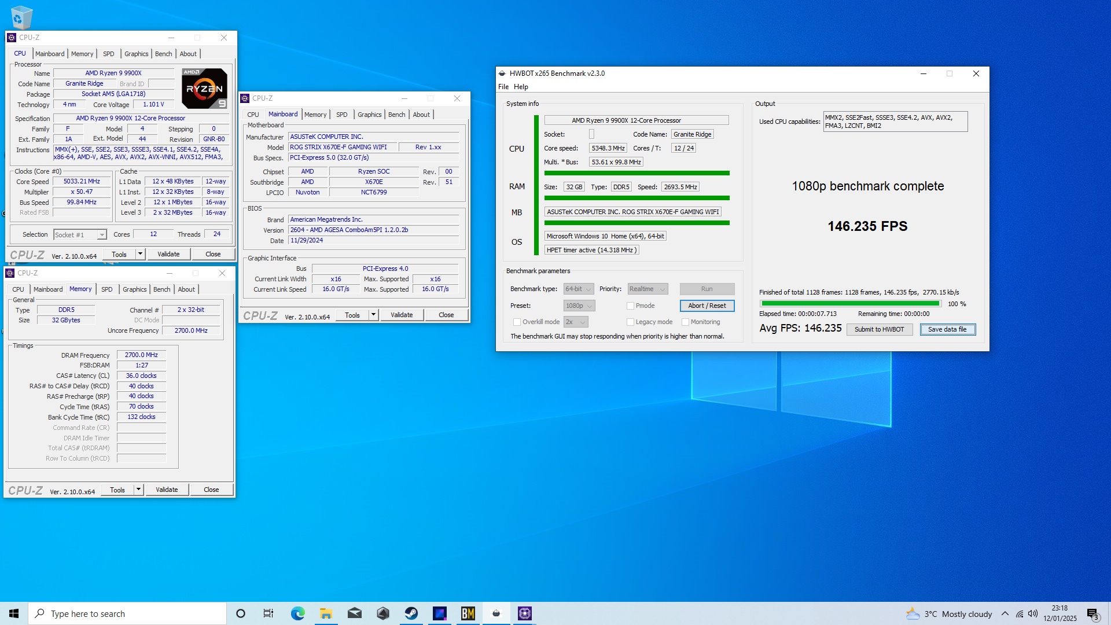Click the dark hexagon app taskbar icon
1111x625 pixels.
tap(383, 613)
